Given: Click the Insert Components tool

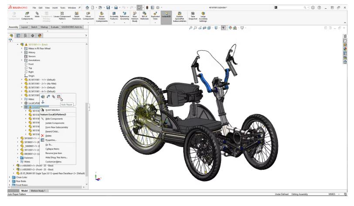Looking at the screenshot, I should 27,16.
